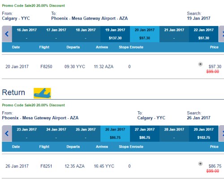Image resolution: width=224 pixels, height=179 pixels.
Task: Select the F8251 return flight radio button
Action: (x=200, y=164)
